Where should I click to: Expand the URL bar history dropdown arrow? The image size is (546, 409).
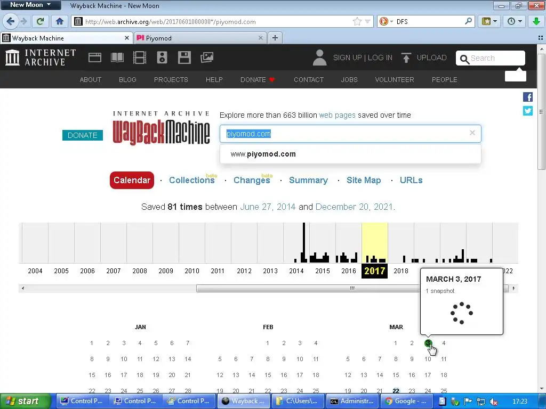pos(367,21)
